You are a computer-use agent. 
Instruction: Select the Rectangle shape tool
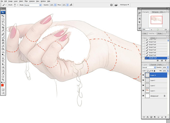tap(3, 67)
